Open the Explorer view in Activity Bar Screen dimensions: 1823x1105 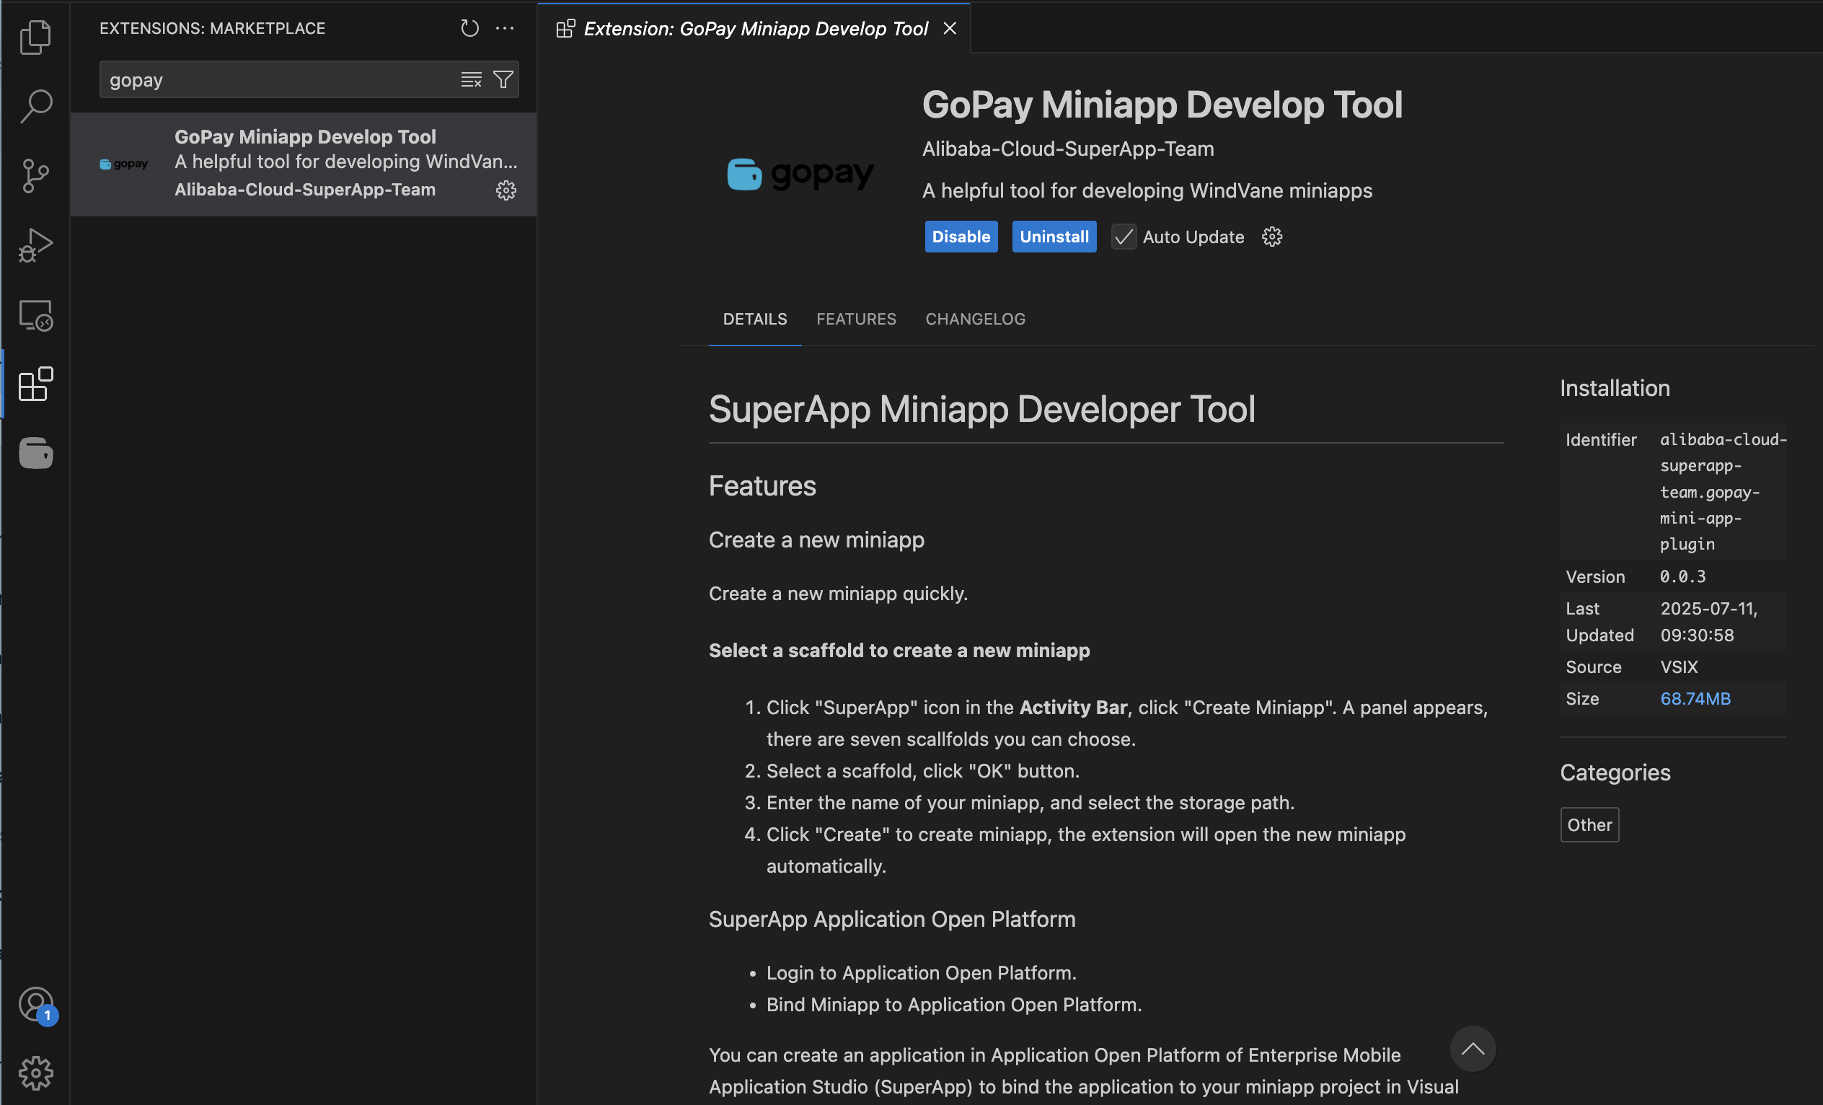tap(35, 36)
